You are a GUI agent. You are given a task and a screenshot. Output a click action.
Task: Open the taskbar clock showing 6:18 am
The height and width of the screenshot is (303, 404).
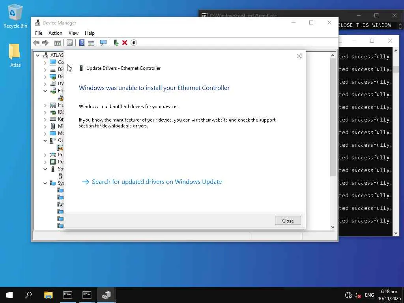click(x=389, y=295)
